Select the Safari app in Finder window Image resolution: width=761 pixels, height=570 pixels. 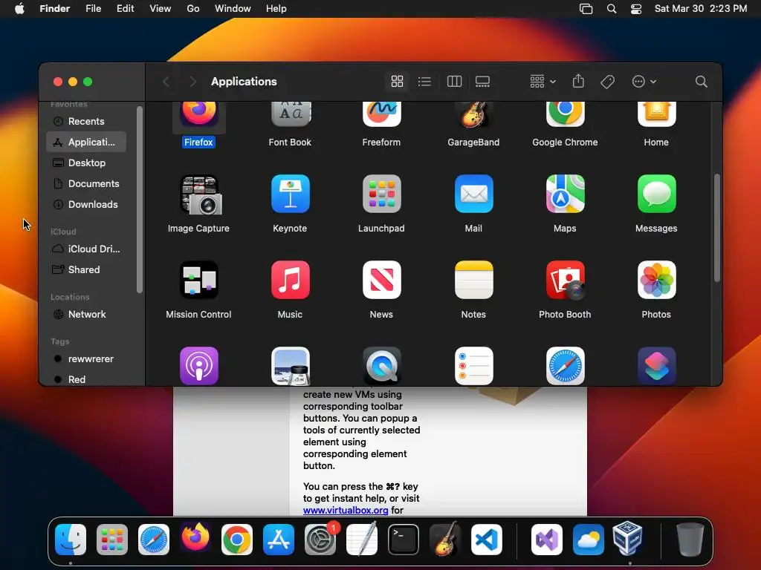coord(565,366)
